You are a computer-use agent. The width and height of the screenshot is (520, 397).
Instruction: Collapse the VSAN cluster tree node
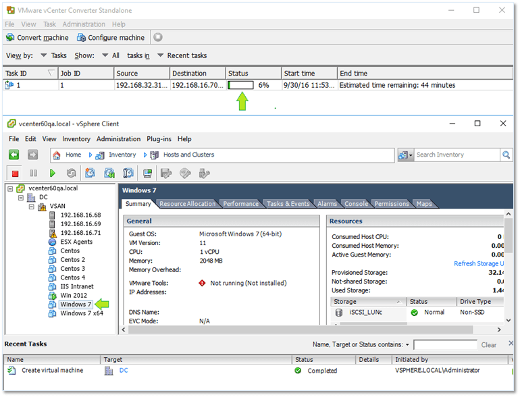coord(32,207)
